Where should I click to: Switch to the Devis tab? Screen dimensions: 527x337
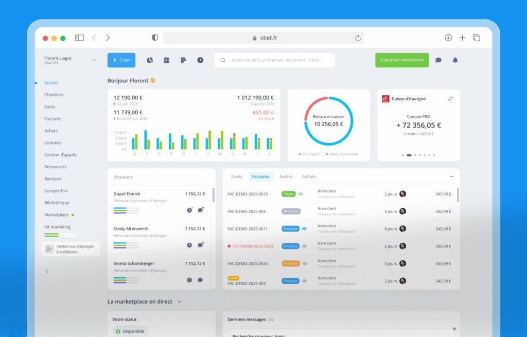237,176
